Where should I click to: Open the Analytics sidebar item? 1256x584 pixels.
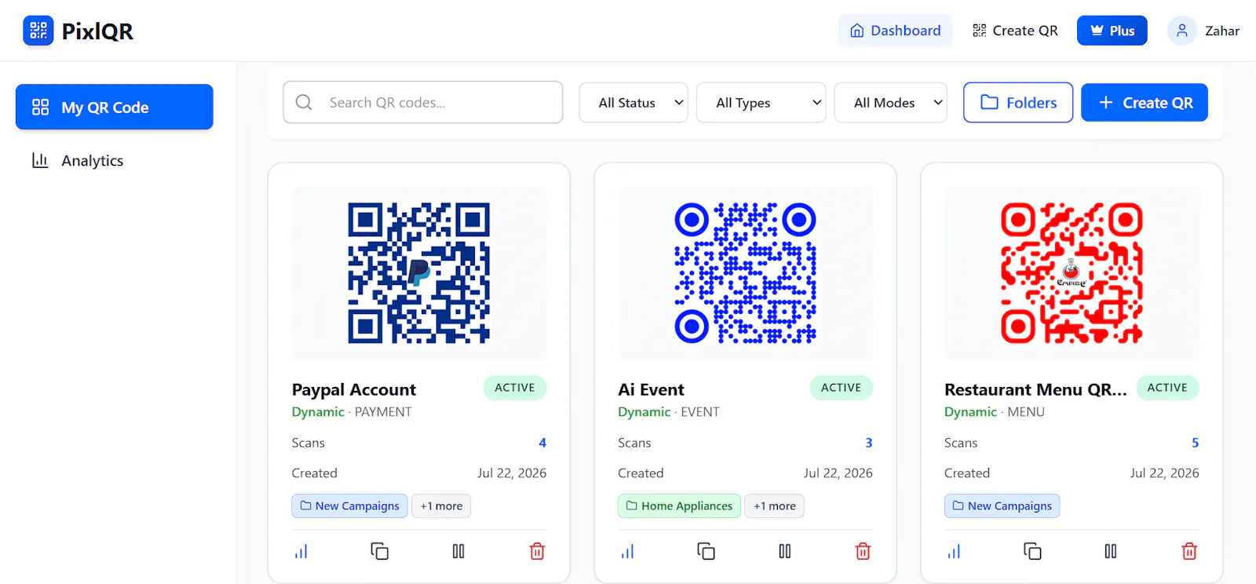(x=115, y=160)
